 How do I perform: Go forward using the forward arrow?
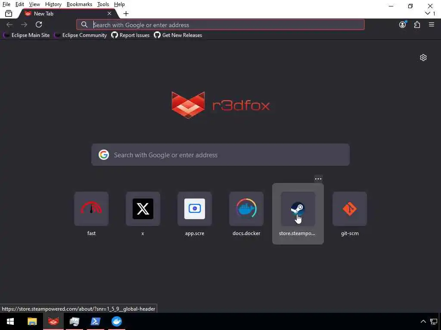pyautogui.click(x=24, y=24)
